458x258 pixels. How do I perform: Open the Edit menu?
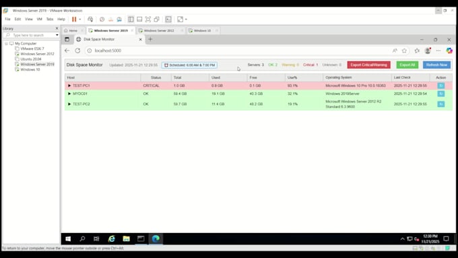coord(18,20)
